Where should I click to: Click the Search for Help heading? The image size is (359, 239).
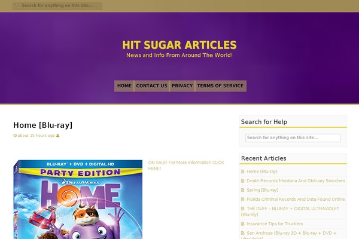tap(264, 122)
